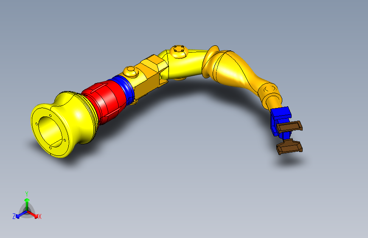
Task: Select the lower brown gripper jaw
Action: click(289, 147)
